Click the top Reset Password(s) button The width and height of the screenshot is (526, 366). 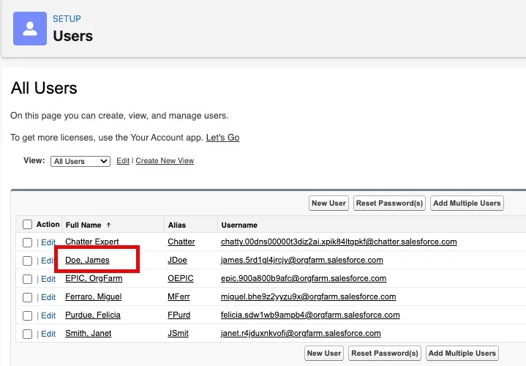point(389,203)
